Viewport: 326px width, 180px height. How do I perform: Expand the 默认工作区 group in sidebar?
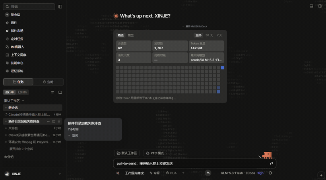14,101
